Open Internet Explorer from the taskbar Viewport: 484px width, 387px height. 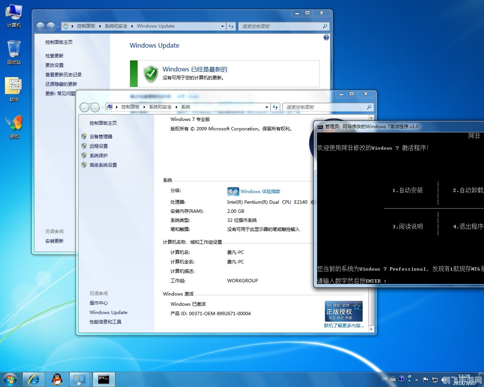[x=33, y=379]
